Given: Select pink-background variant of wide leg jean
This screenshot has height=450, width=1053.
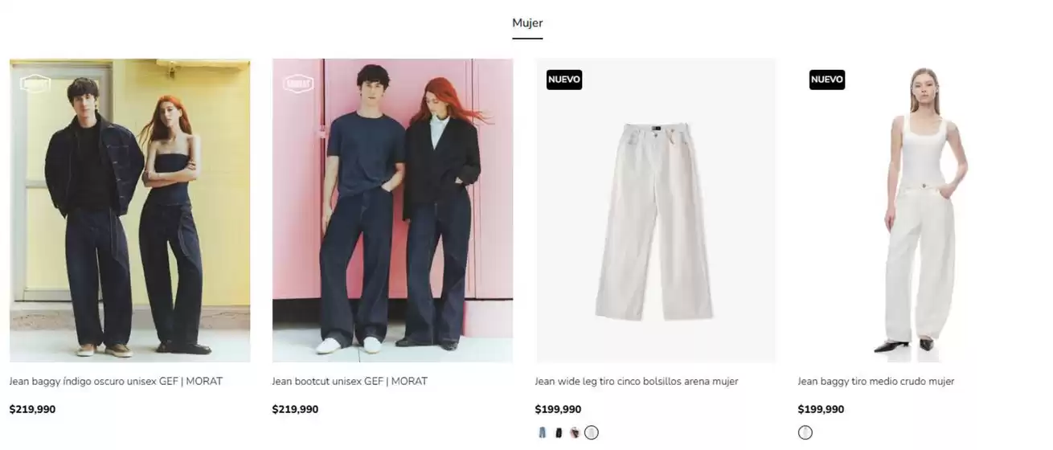Looking at the screenshot, I should point(575,432).
